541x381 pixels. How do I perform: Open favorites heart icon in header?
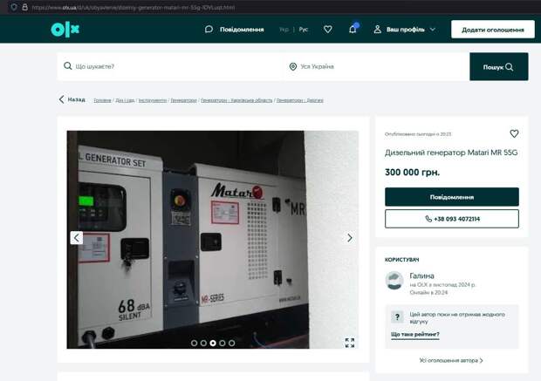pyautogui.click(x=328, y=30)
